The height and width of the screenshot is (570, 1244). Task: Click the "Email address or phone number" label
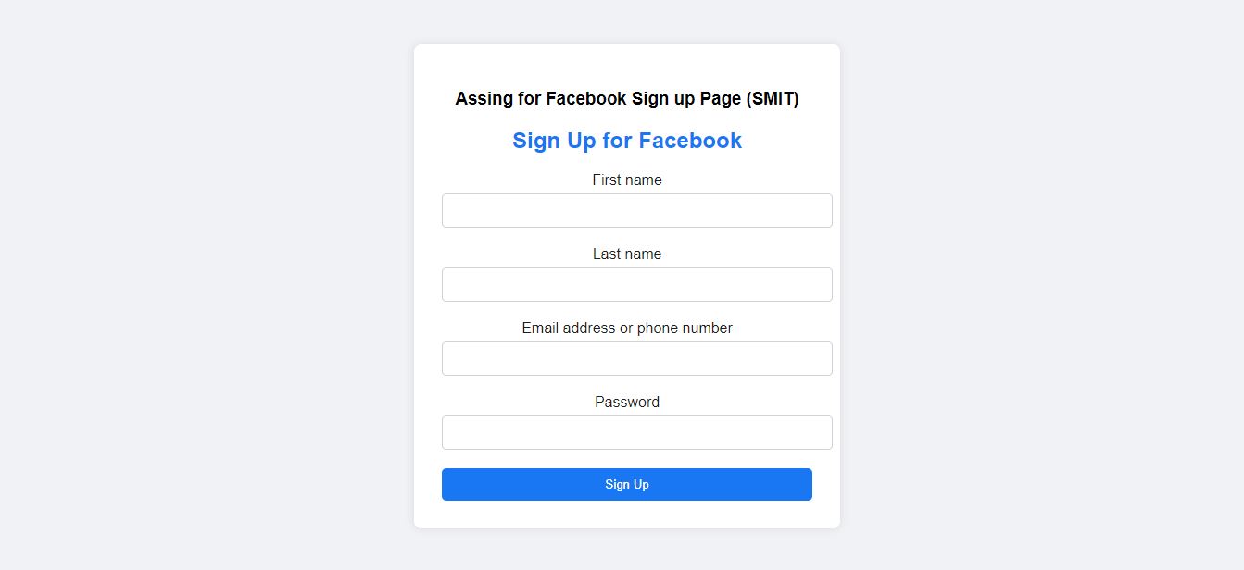point(627,328)
